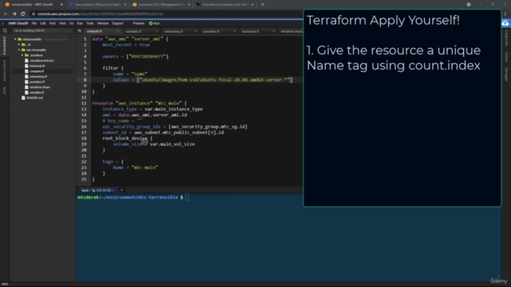Close the bash terminal tab
The width and height of the screenshot is (511, 287).
pyautogui.click(x=113, y=191)
